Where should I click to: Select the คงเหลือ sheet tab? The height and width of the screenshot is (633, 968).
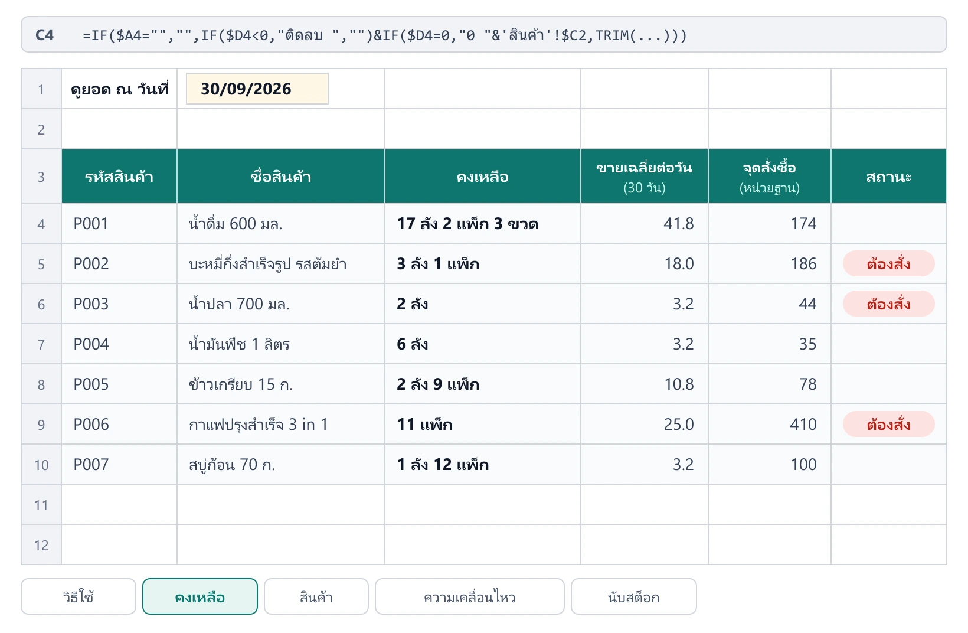coord(200,596)
